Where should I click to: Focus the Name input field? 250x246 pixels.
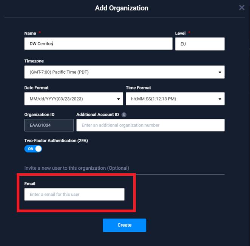click(x=98, y=44)
